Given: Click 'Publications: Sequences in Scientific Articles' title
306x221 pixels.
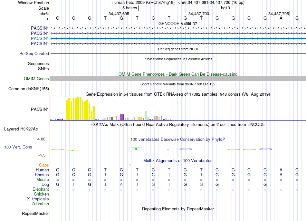Looking at the screenshot, I should tap(178, 59).
